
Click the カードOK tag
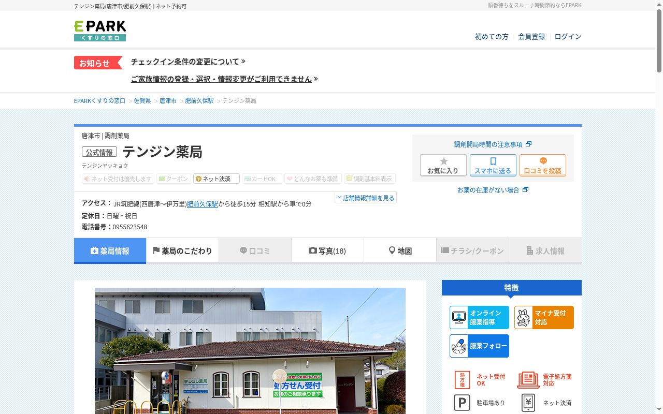coord(262,179)
